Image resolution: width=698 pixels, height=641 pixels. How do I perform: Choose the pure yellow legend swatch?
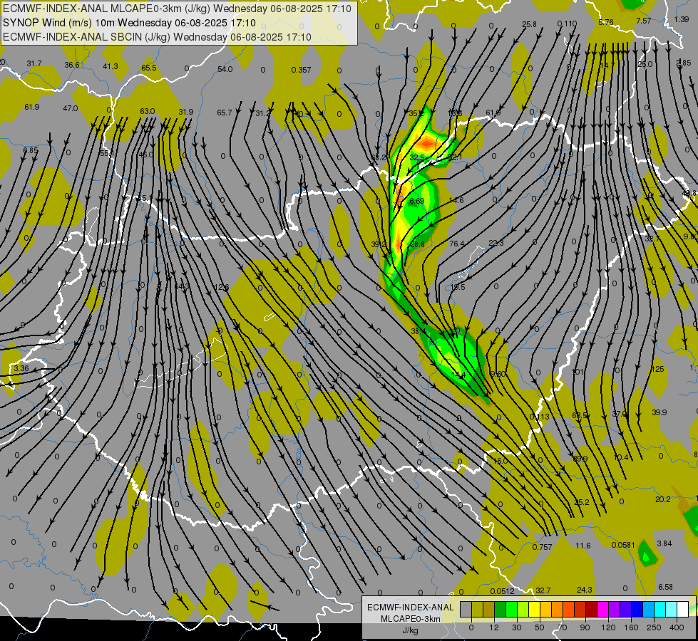(x=535, y=609)
